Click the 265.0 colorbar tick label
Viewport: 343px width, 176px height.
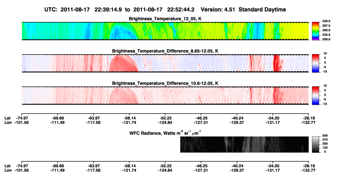pyautogui.click(x=326, y=30)
